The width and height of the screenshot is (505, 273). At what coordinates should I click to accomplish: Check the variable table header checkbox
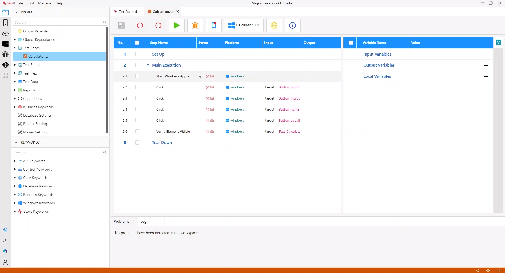click(351, 43)
